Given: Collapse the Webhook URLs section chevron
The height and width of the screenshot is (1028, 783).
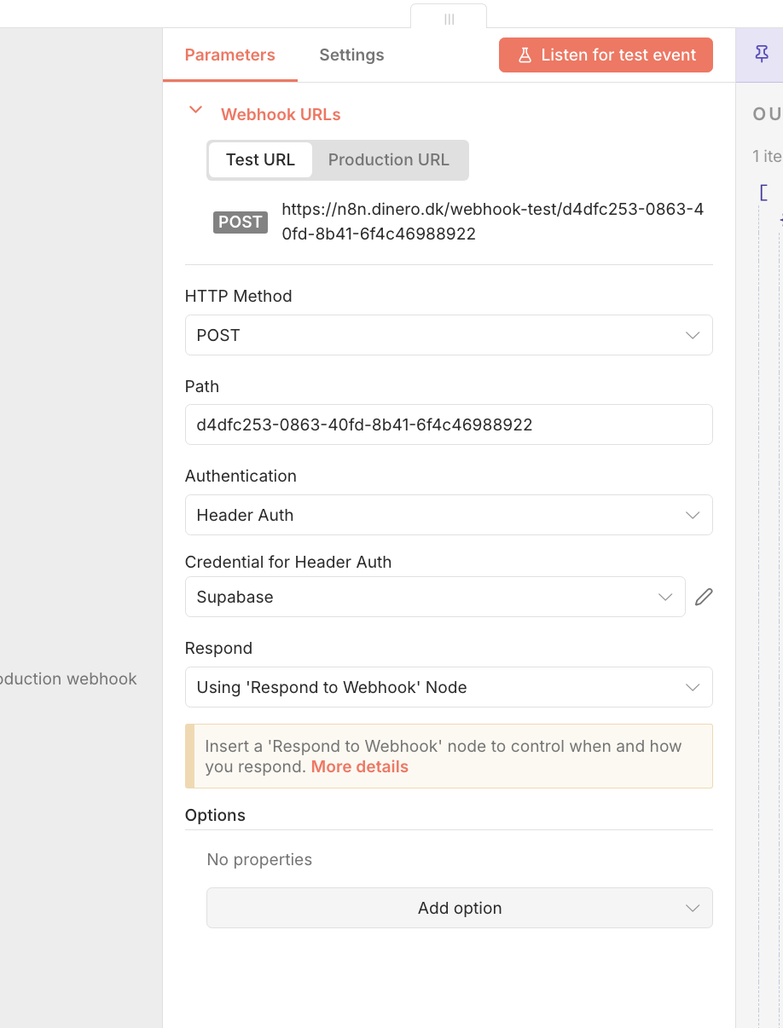Looking at the screenshot, I should coord(195,110).
